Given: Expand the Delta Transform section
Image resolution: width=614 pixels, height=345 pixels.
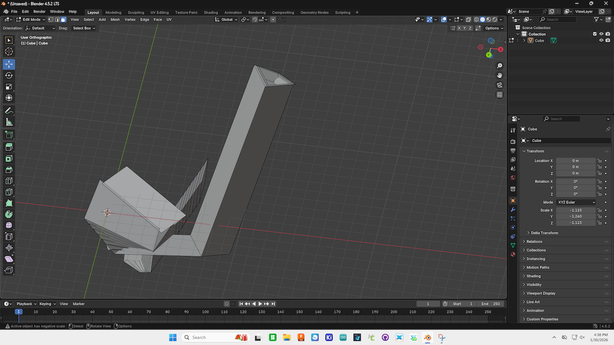Looking at the screenshot, I should point(544,233).
